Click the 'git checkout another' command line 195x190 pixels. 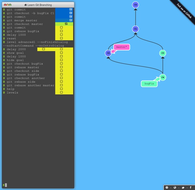[x=26, y=78]
